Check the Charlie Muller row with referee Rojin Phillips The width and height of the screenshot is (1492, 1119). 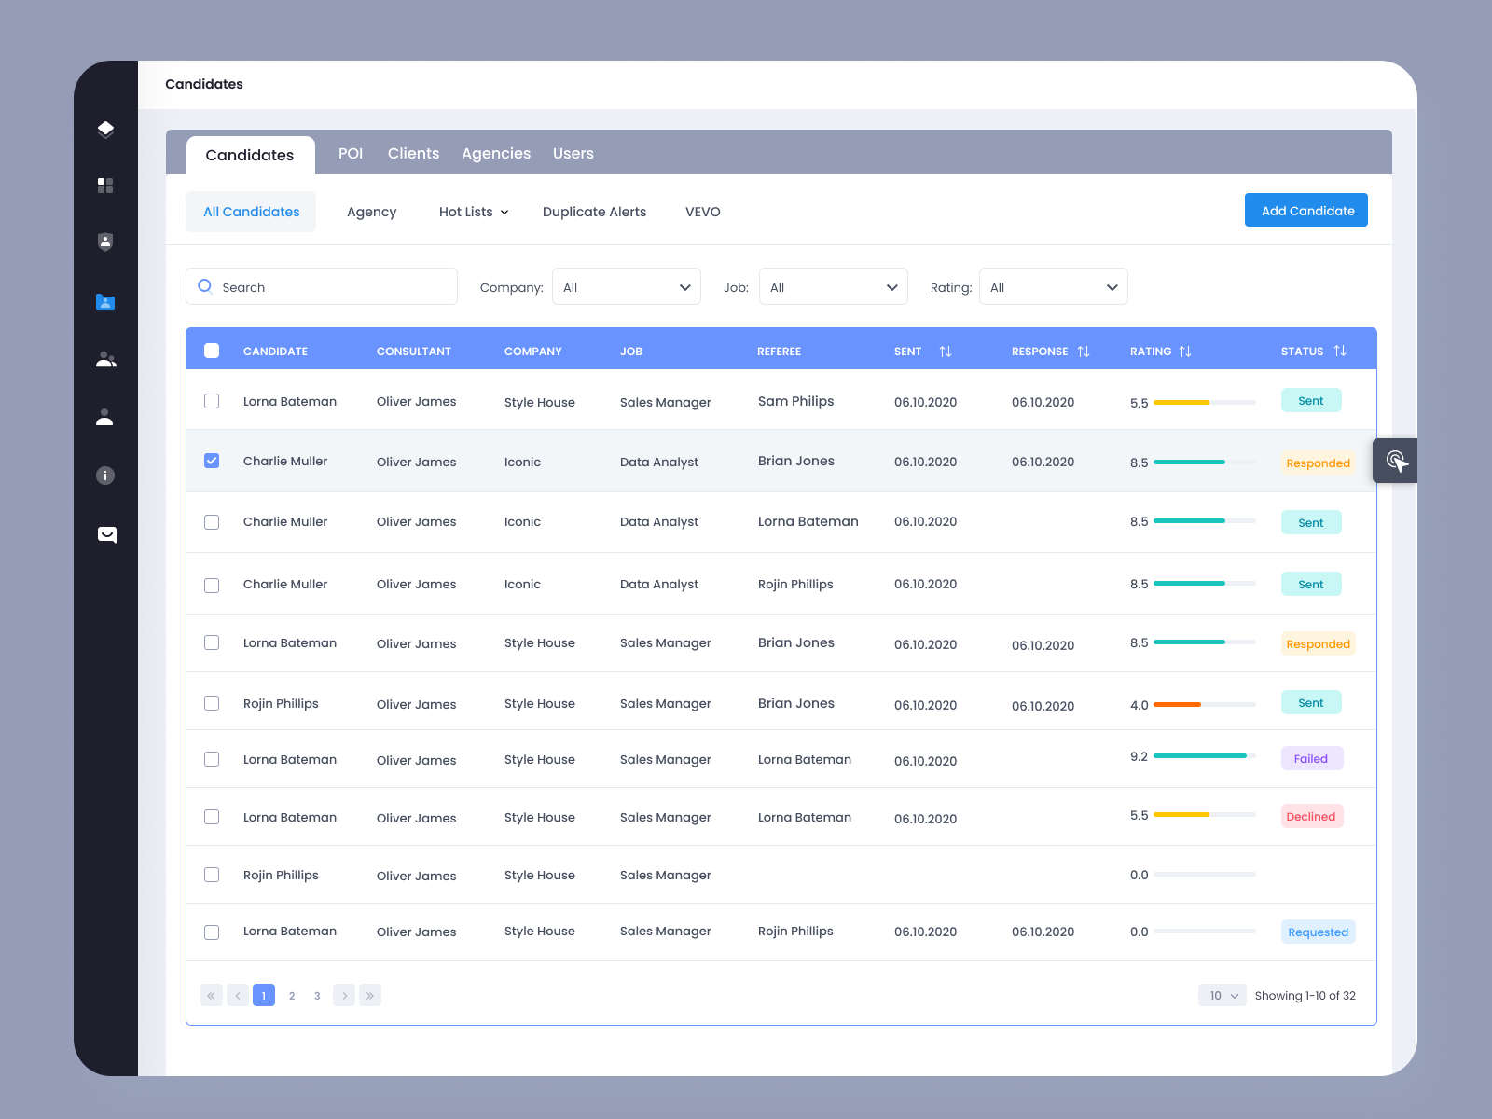click(212, 586)
